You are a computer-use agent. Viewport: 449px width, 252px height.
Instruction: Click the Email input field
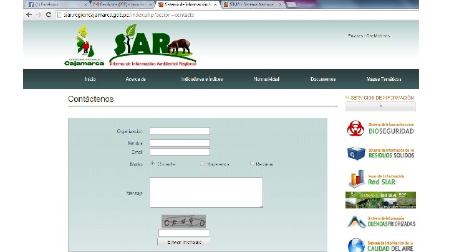click(180, 152)
